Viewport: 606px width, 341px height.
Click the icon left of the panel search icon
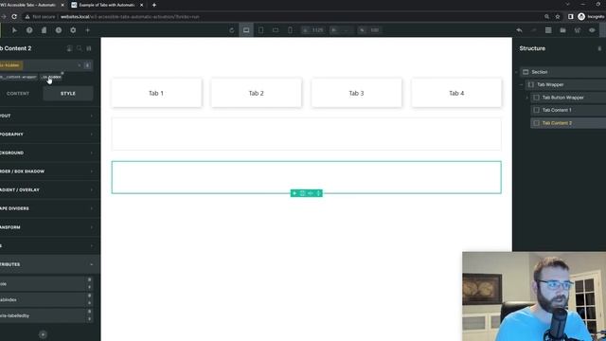69,48
